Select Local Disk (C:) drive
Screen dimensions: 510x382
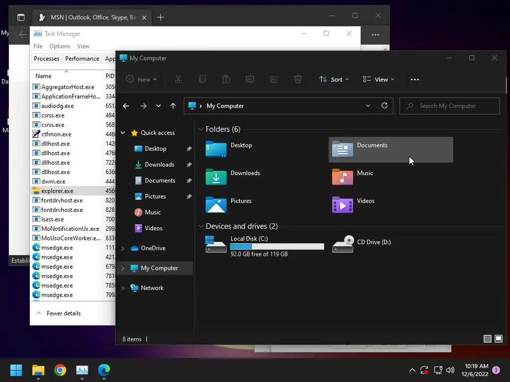click(264, 246)
